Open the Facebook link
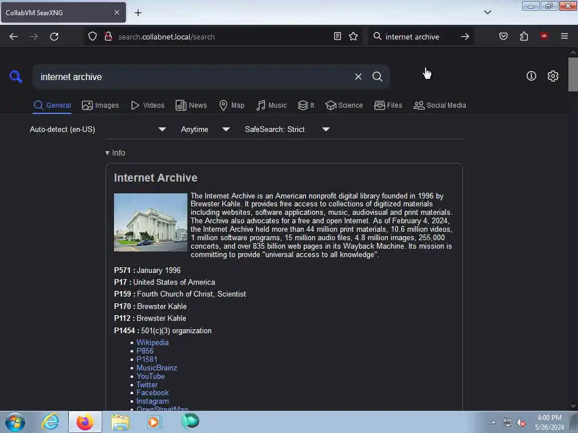This screenshot has width=578, height=433. point(152,393)
